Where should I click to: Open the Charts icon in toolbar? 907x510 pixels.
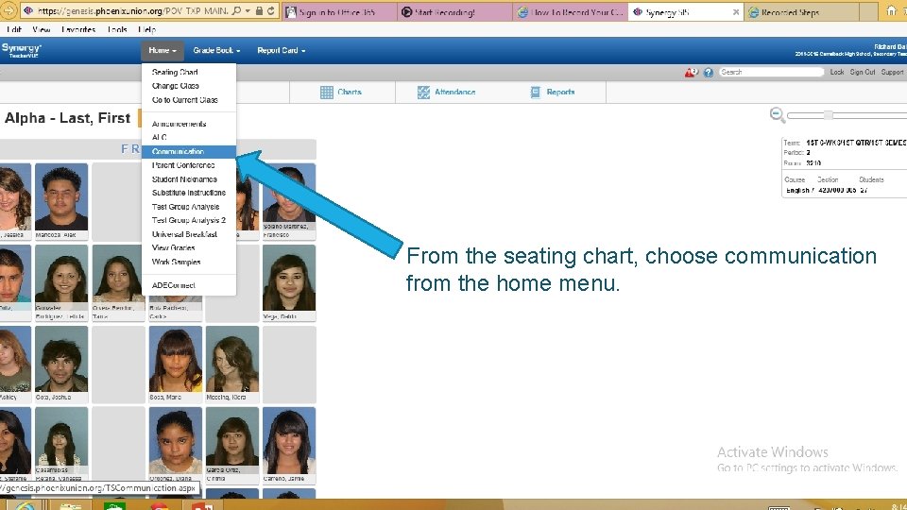[327, 93]
